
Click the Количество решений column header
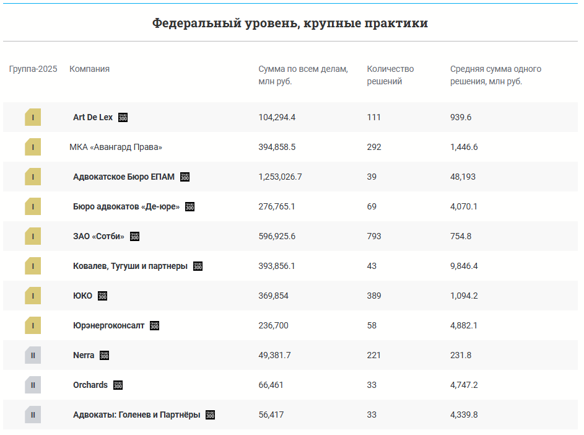(x=390, y=75)
